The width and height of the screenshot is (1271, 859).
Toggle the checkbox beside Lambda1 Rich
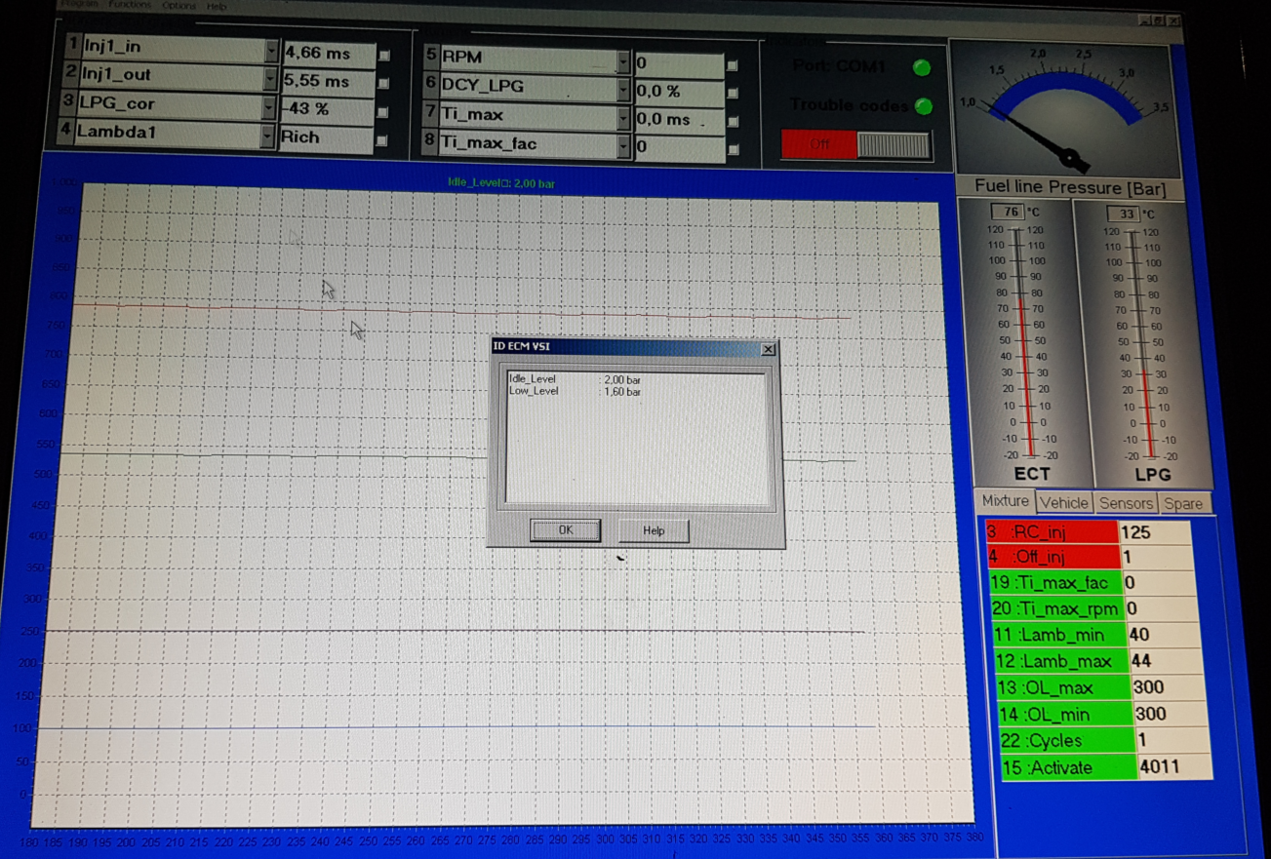pos(381,141)
